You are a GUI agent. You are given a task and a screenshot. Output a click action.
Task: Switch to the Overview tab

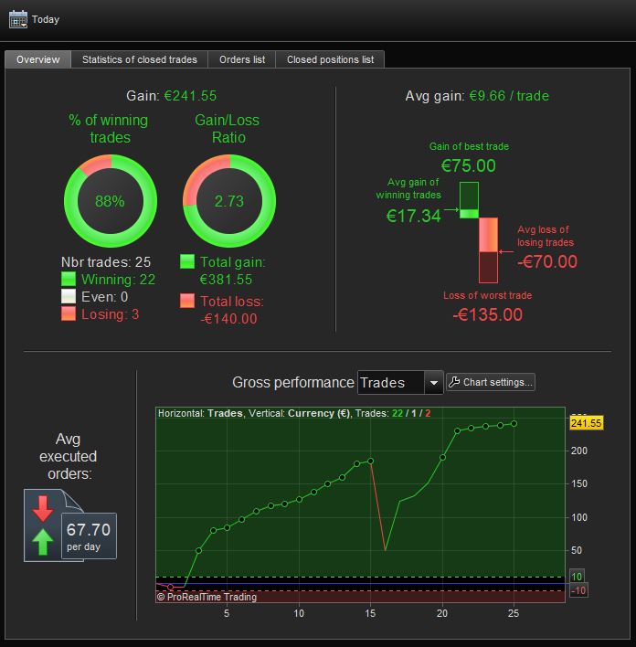(x=38, y=59)
